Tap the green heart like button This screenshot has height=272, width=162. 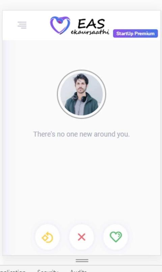pos(116,237)
